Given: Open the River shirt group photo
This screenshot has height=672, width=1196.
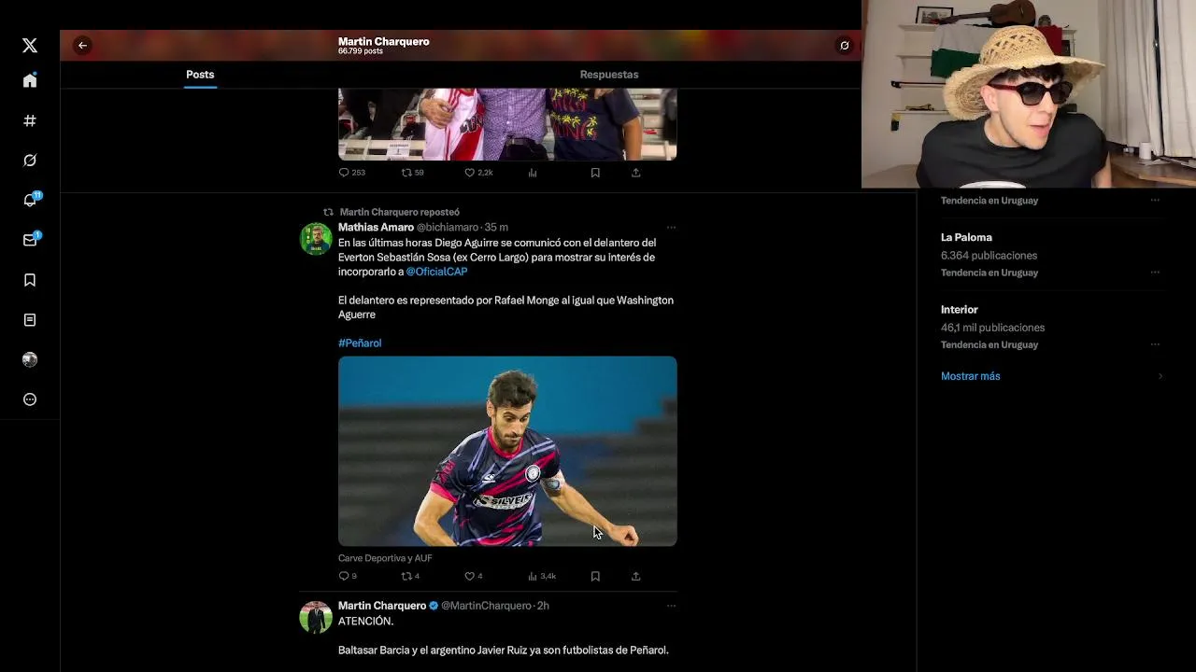Looking at the screenshot, I should pyautogui.click(x=507, y=124).
